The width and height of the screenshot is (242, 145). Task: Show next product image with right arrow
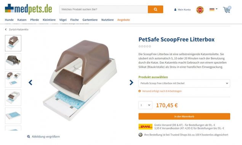[131, 83]
